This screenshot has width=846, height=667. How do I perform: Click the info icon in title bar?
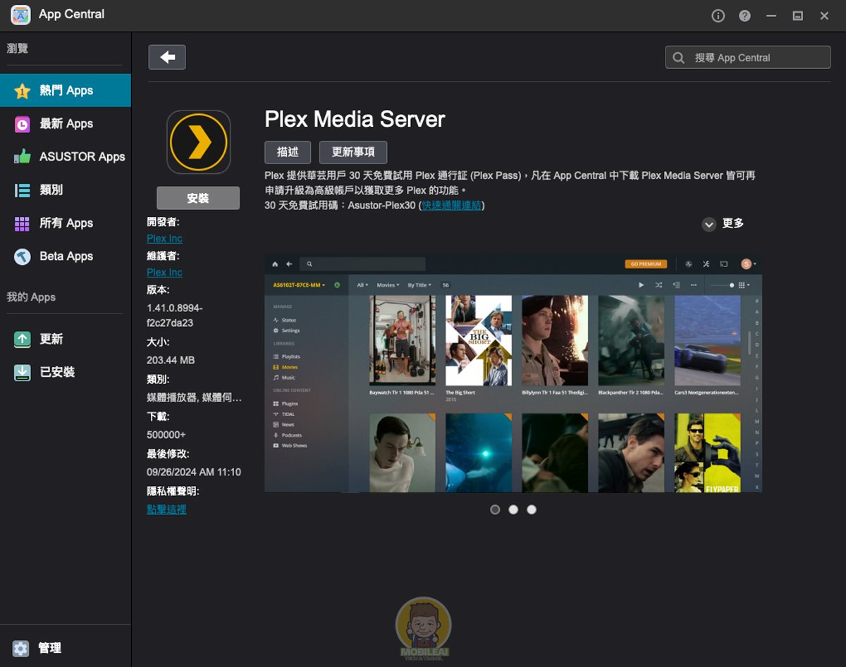point(718,15)
